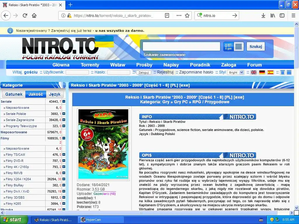Viewport: 299px width, 224px height.
Task: Click the insecure connection padlock warning icon
Action: point(69,15)
